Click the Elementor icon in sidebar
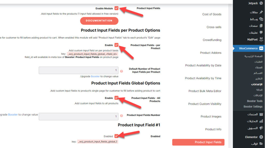Viewport: 265px width, 148px height. [x=261, y=137]
